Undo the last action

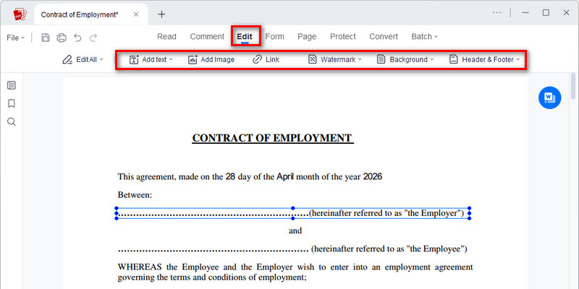(77, 38)
